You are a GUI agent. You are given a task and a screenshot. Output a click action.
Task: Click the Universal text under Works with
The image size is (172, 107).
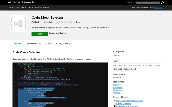coord(117,77)
